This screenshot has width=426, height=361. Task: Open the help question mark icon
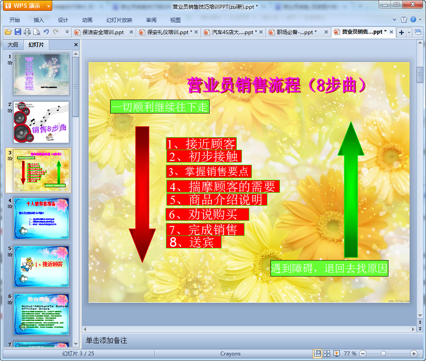point(413,19)
